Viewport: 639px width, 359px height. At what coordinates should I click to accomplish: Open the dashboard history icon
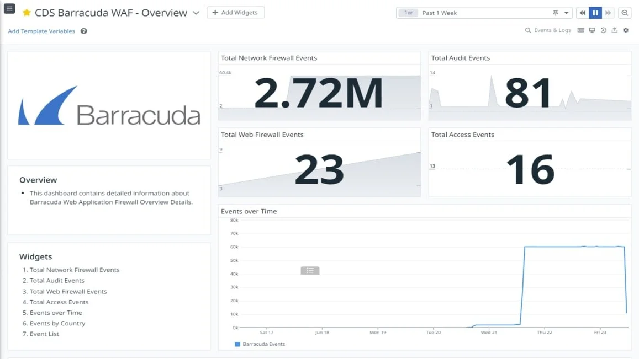click(603, 30)
